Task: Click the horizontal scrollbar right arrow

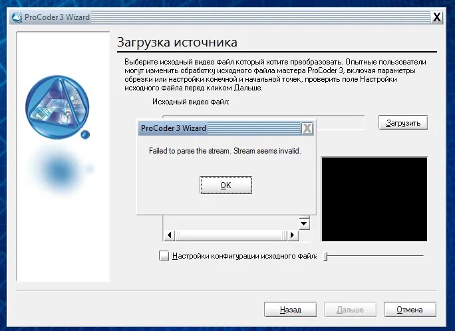Action: [293, 235]
